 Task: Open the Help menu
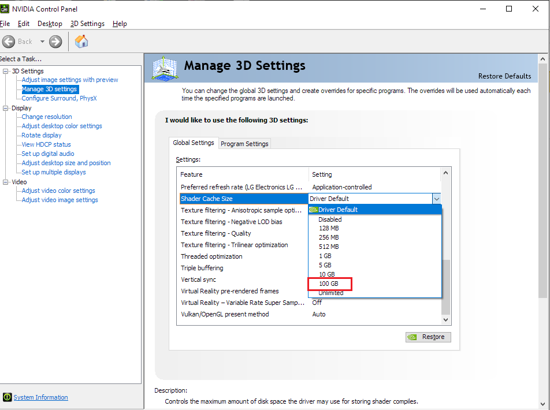[x=120, y=24]
